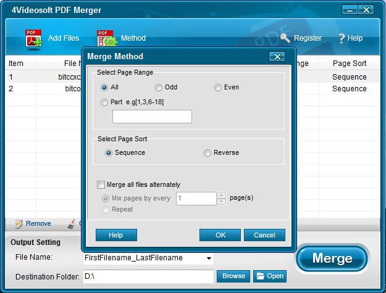Click the Register key icon
The height and width of the screenshot is (293, 386).
pos(285,38)
